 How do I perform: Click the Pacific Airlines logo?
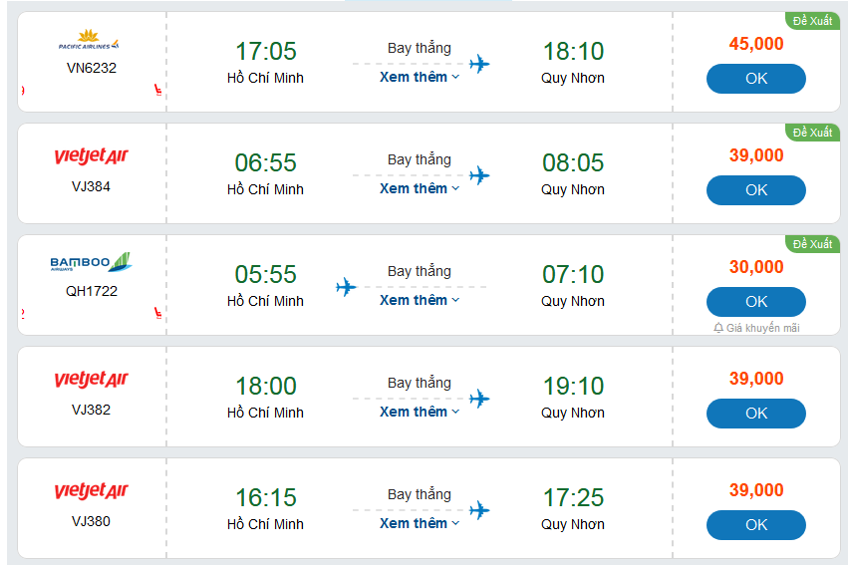click(89, 45)
